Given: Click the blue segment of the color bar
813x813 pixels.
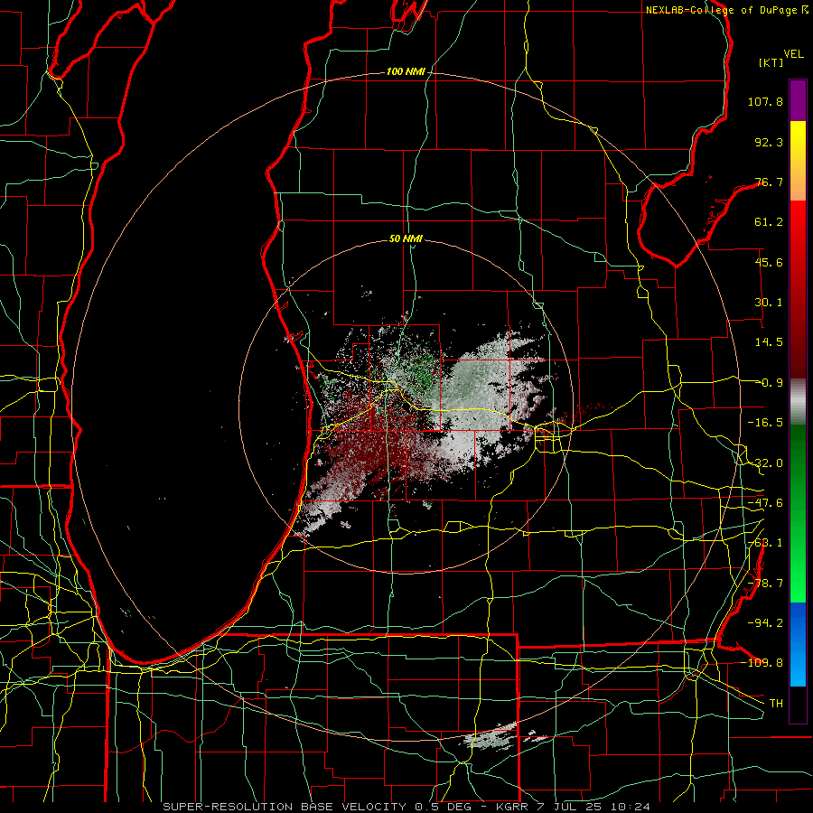Looking at the screenshot, I should [798, 644].
